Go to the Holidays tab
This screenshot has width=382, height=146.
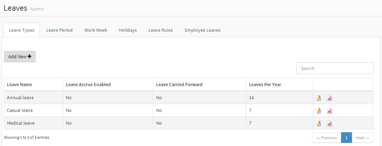(x=128, y=30)
